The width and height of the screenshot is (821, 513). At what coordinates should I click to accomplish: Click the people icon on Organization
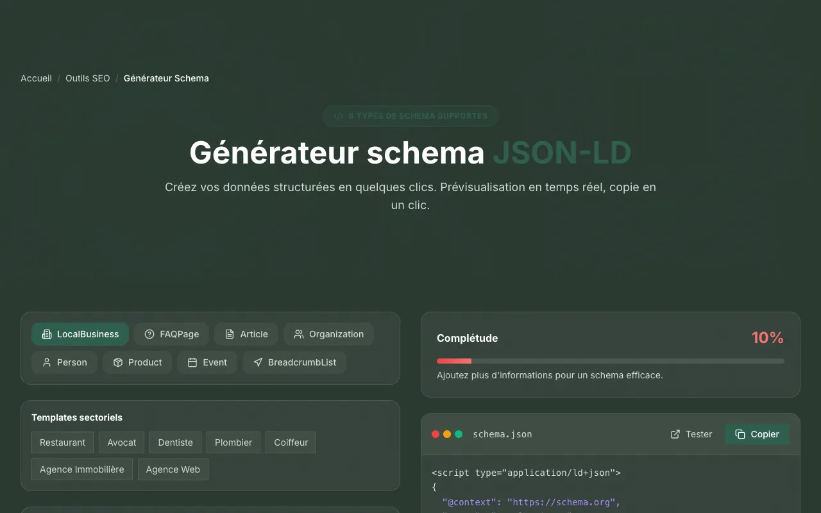tap(299, 334)
